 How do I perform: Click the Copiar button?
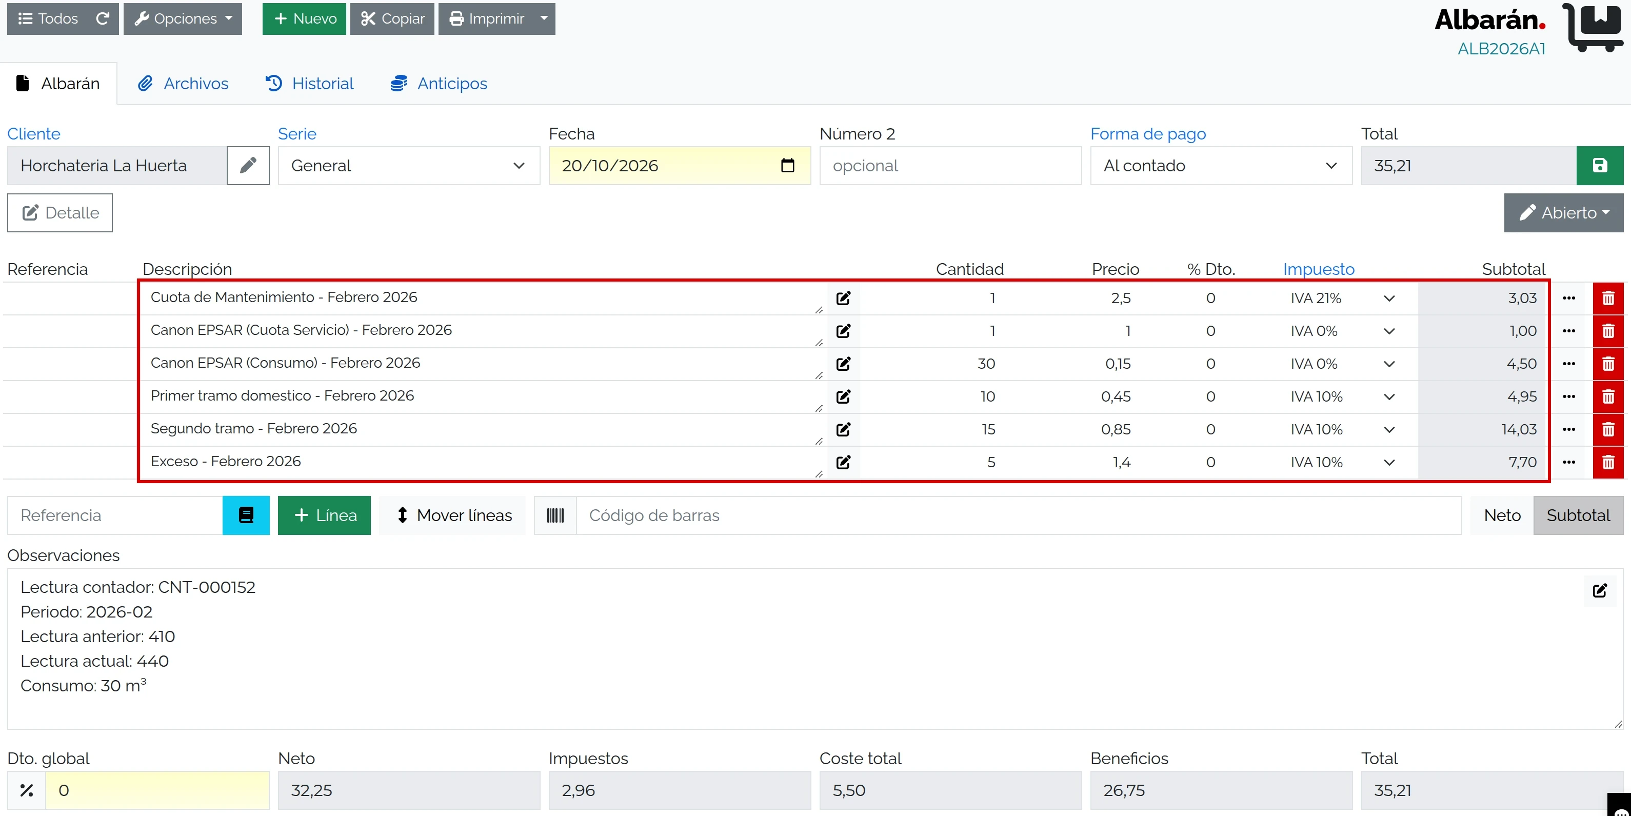pyautogui.click(x=392, y=19)
